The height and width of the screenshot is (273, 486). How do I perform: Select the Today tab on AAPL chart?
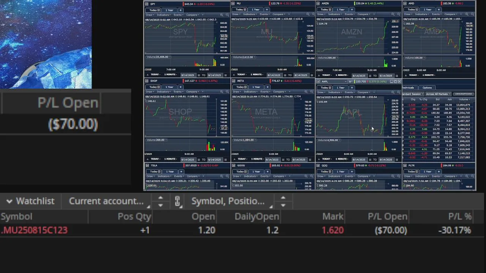click(325, 88)
